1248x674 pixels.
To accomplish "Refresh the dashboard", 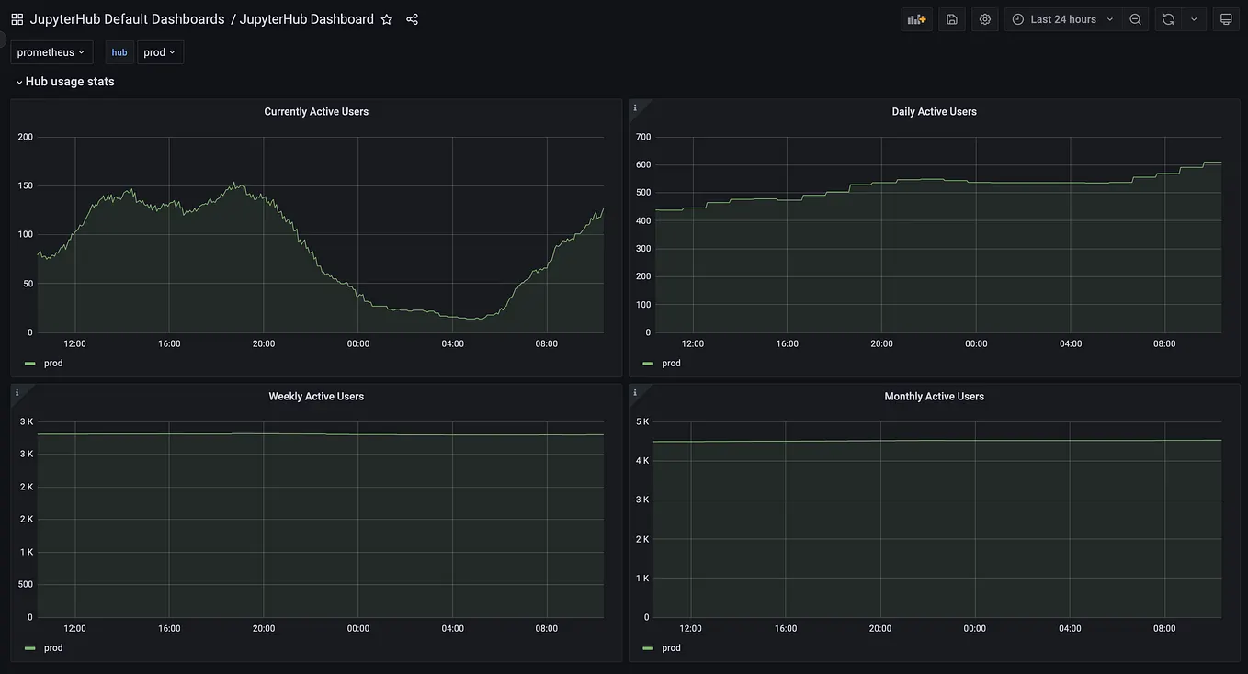I will tap(1167, 18).
